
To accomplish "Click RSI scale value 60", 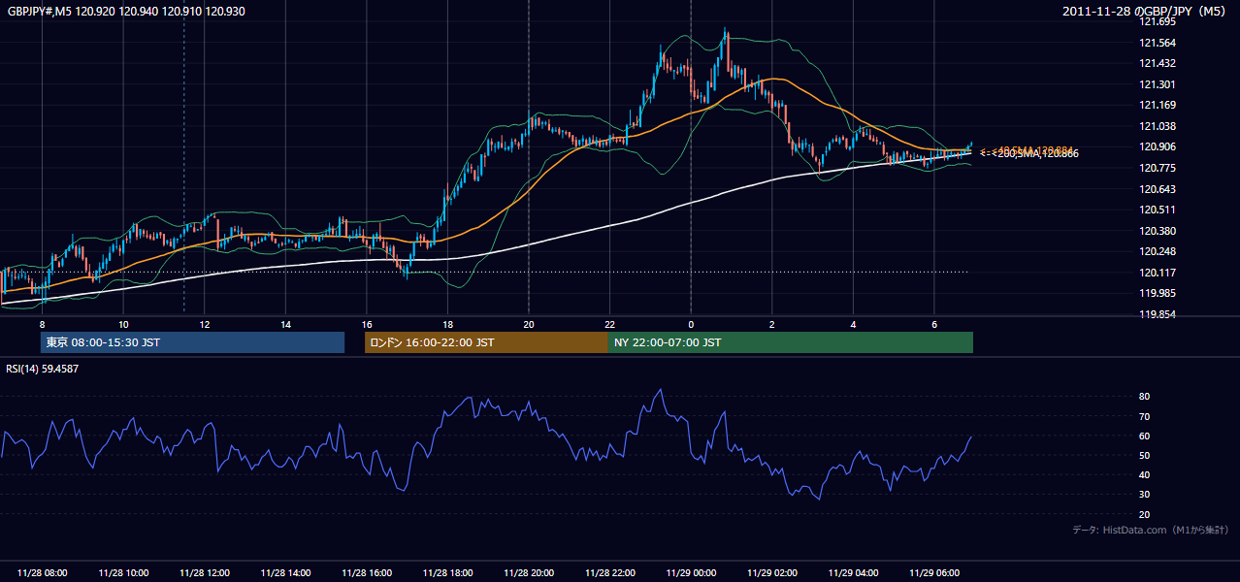I will (1145, 436).
